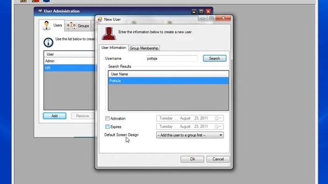Click Remove button in User Administration
This screenshot has height=184, width=328.
pyautogui.click(x=83, y=116)
